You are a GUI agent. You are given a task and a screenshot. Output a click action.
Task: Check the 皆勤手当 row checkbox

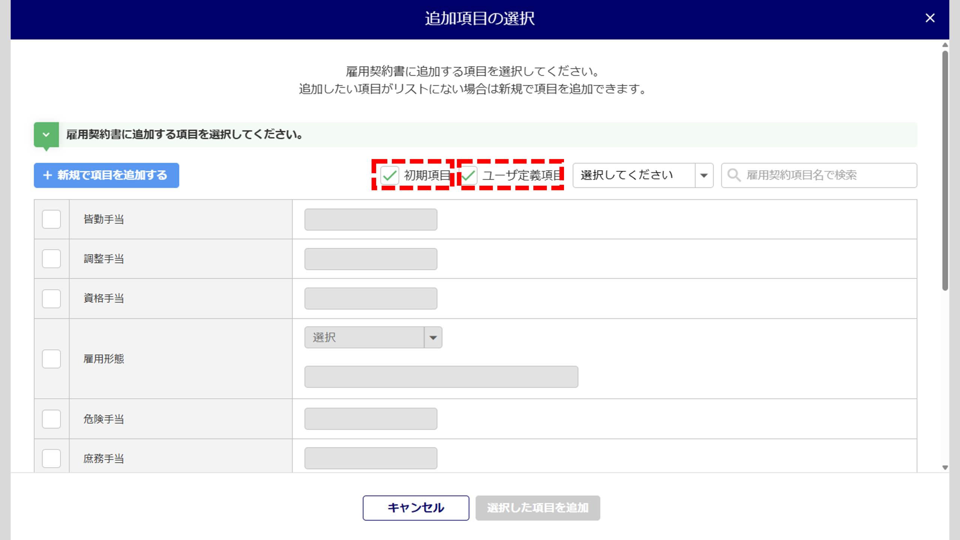click(51, 219)
